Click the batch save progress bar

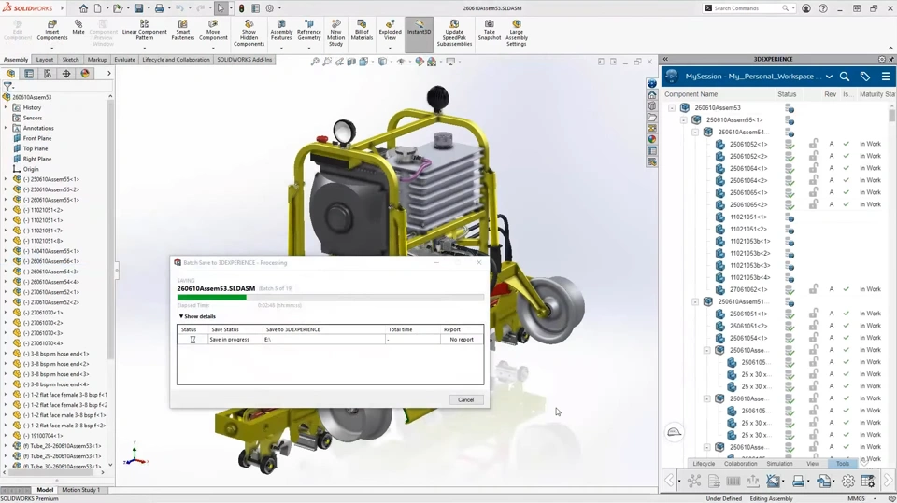click(330, 297)
